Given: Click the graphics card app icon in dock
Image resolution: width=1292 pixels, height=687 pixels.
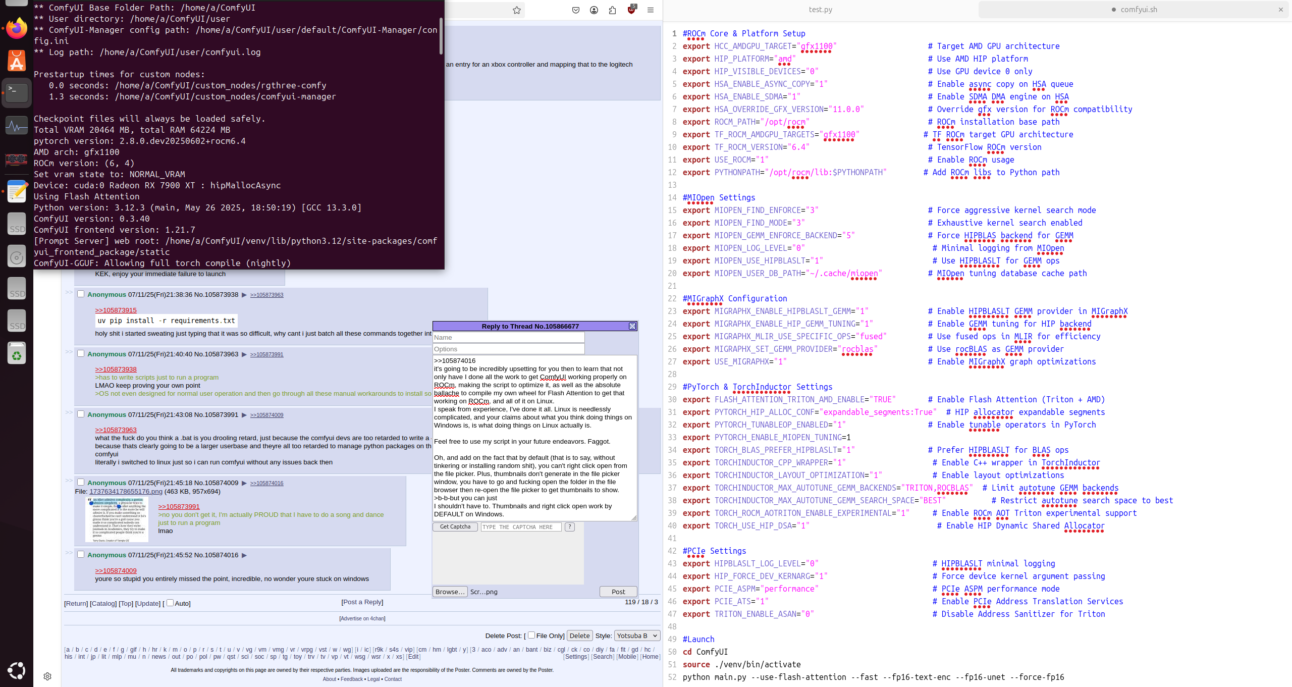Looking at the screenshot, I should tap(17, 160).
